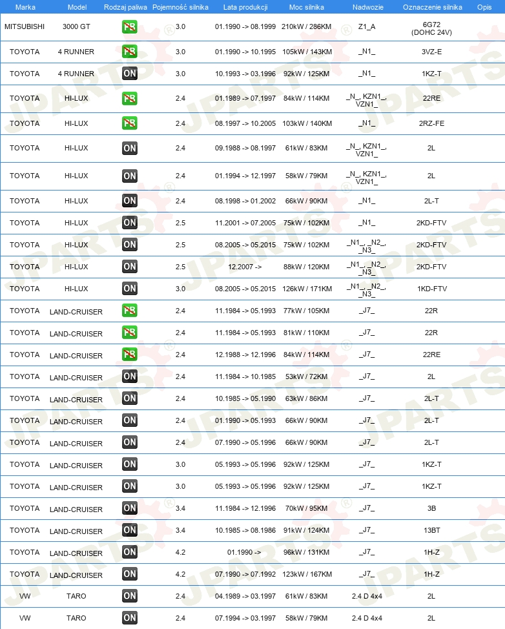Click the ON icon for Land-Cruiser 53kW / 72KM
This screenshot has width=505, height=629.
pos(130,376)
